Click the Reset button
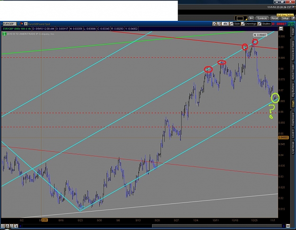Screen dimensions: 296x230 pyautogui.click(x=275, y=18)
